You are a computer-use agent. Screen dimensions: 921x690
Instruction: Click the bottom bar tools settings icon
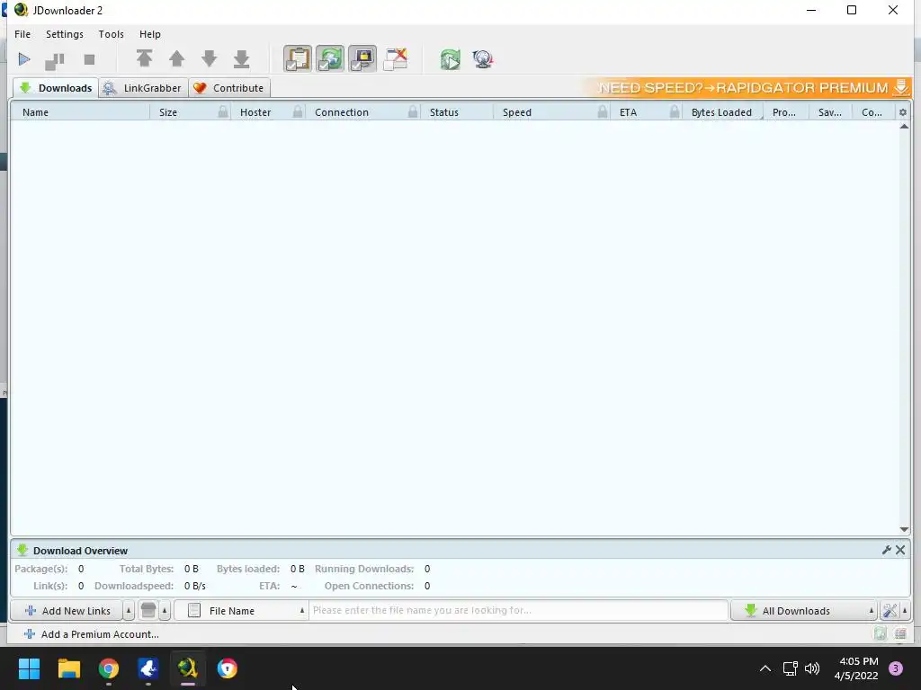click(890, 611)
